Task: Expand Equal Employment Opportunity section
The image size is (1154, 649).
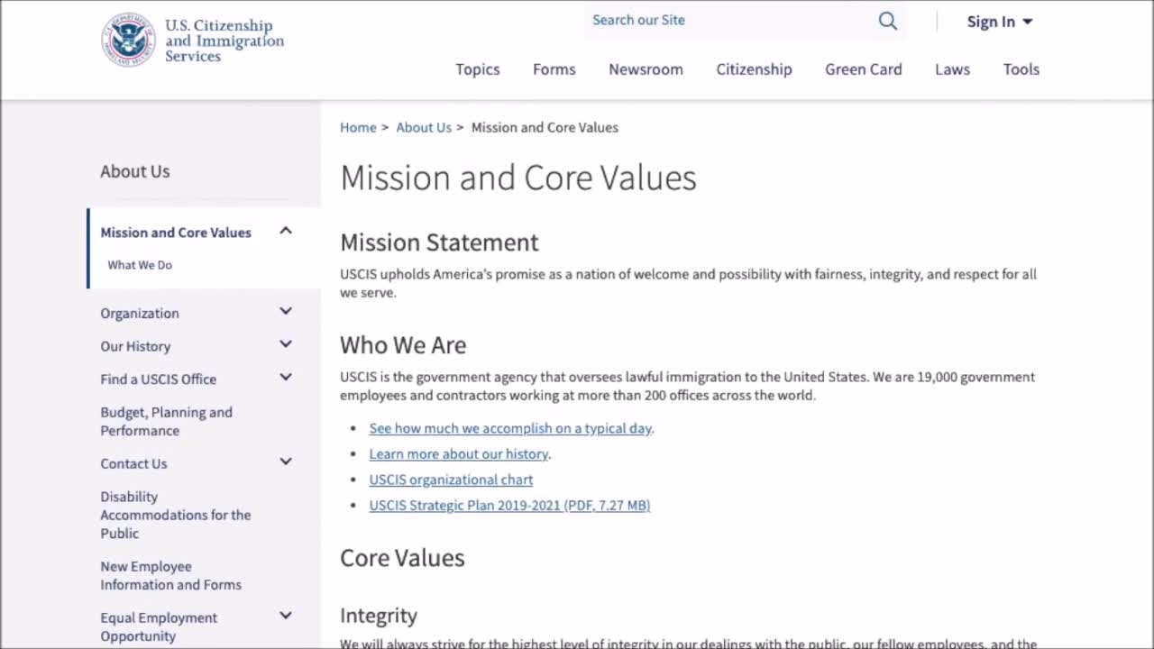Action: [x=286, y=616]
